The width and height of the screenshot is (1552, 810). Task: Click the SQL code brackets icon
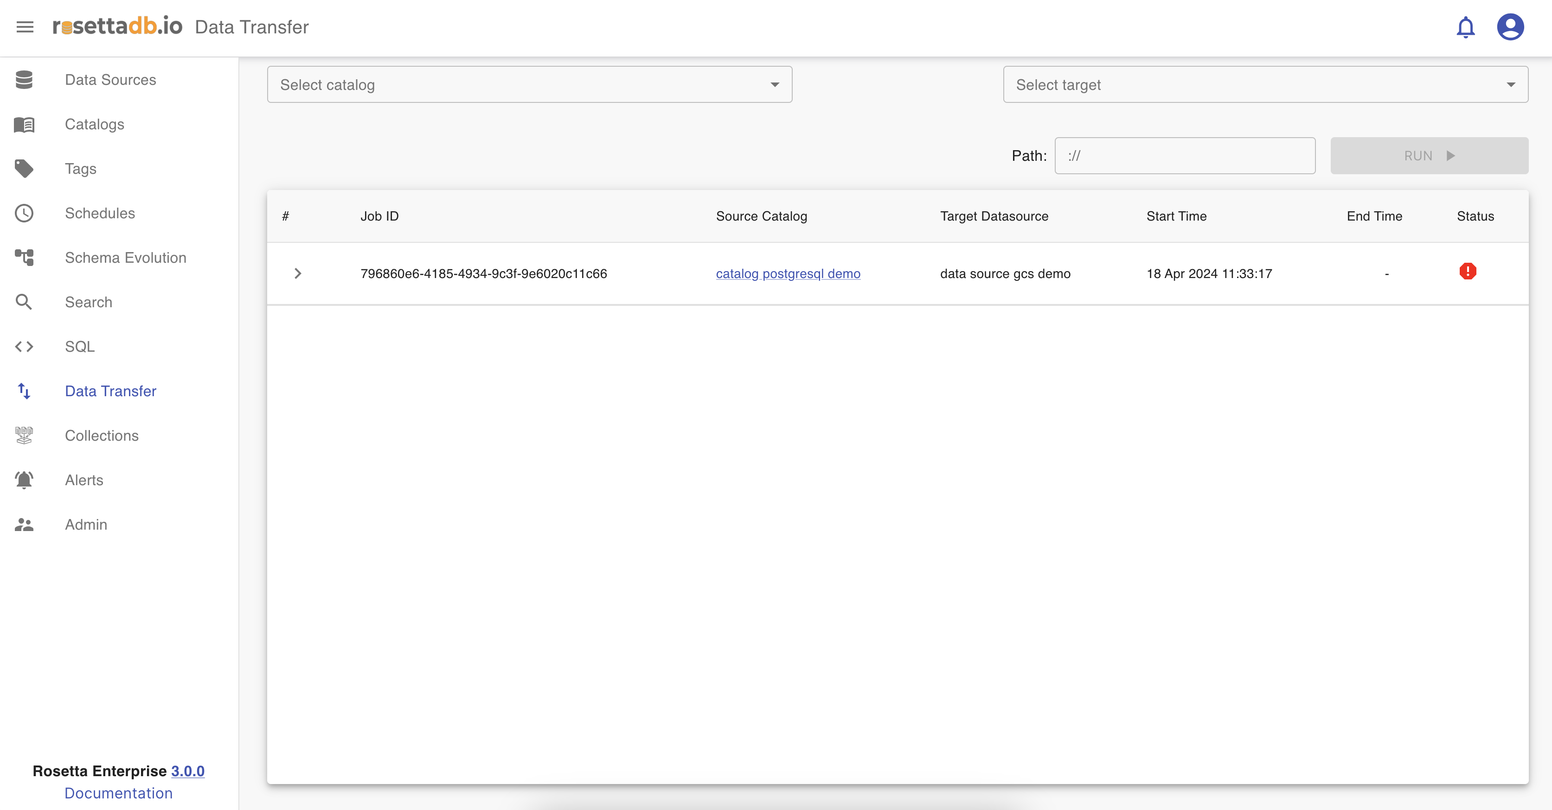(24, 347)
